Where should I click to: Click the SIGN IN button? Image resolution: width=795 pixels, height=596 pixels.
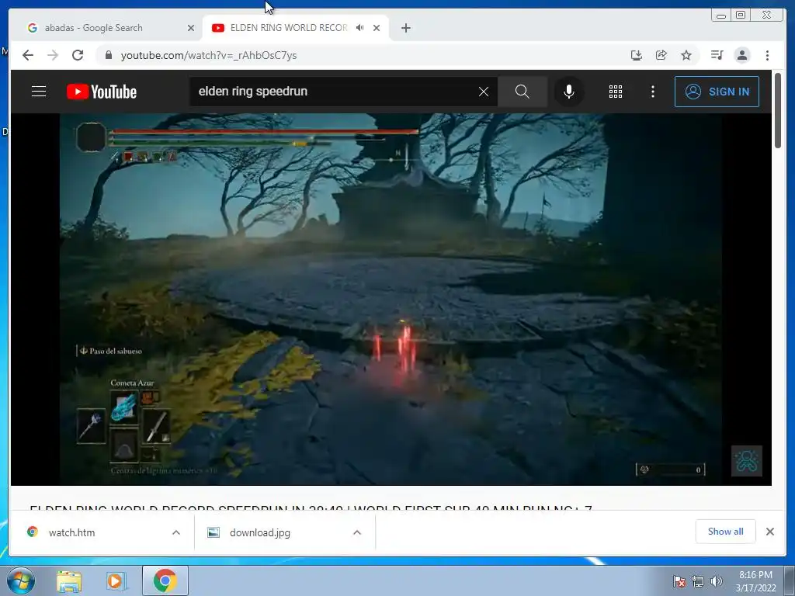tap(717, 92)
